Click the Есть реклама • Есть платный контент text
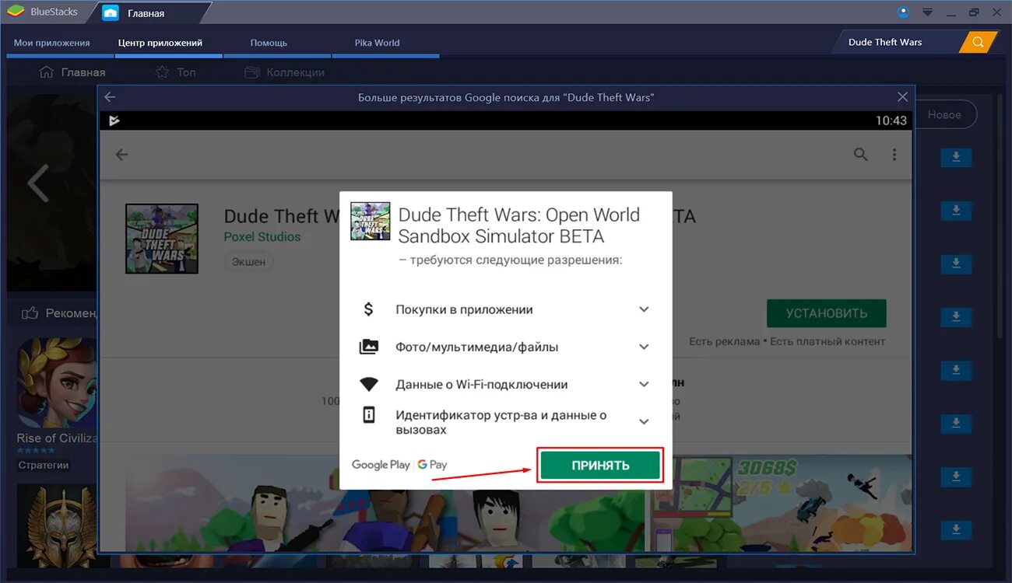The width and height of the screenshot is (1012, 583). click(x=787, y=341)
